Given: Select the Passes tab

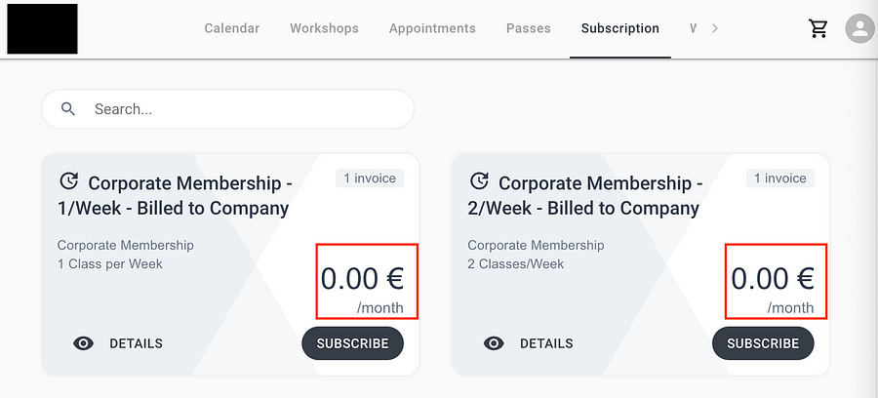Looking at the screenshot, I should click(529, 28).
